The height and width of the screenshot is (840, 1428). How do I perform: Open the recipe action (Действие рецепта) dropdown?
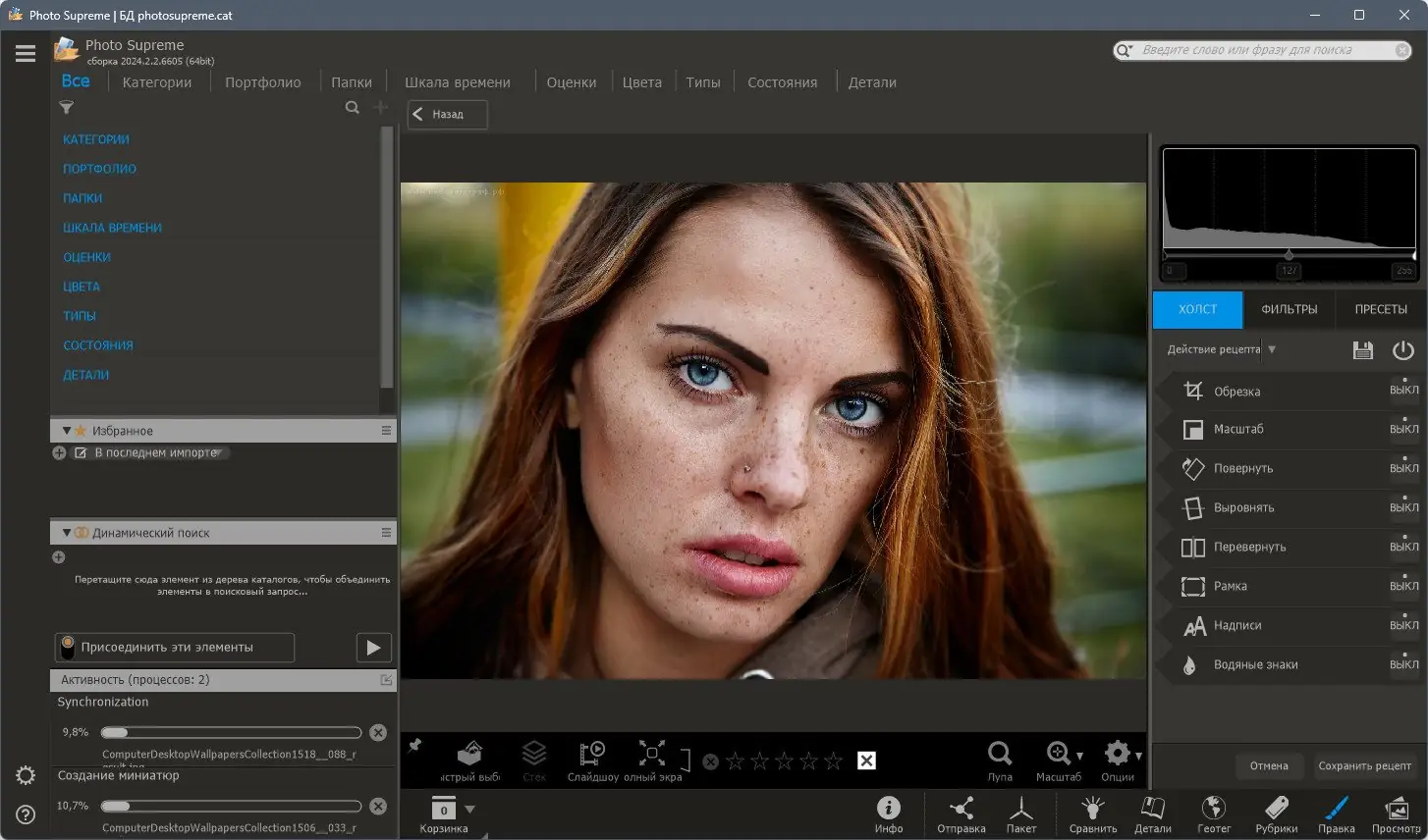(x=1272, y=349)
